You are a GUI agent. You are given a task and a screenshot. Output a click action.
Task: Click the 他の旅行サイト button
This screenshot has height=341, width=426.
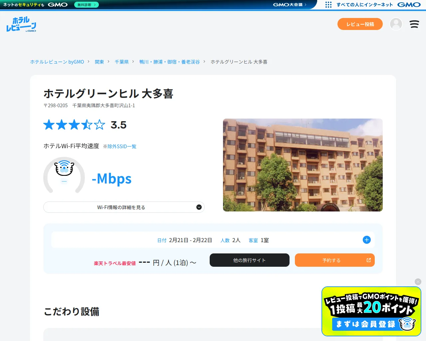(x=249, y=260)
